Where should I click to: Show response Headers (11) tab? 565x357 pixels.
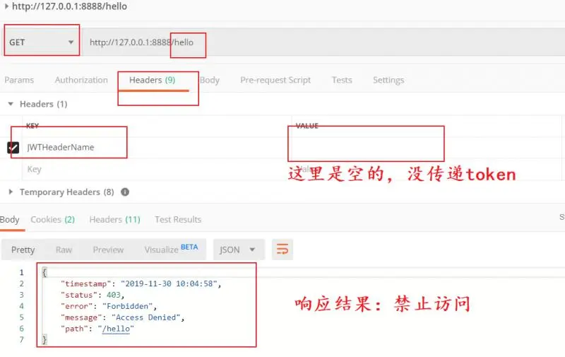(x=114, y=220)
